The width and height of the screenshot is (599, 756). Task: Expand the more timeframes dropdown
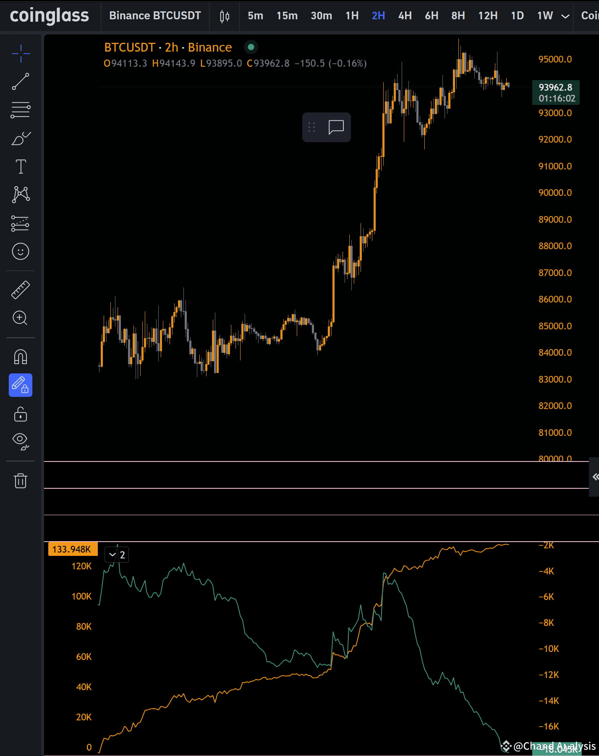pos(565,16)
